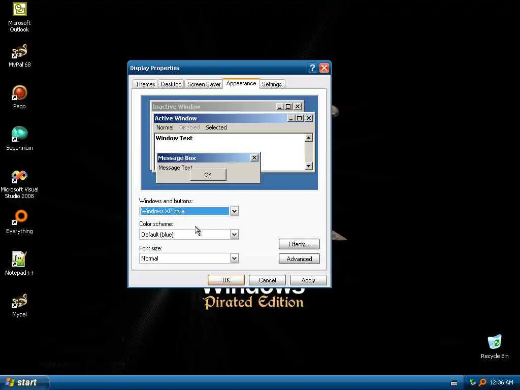Screen dimensions: 520x390
Task: Click OK in Display Properties
Action: [x=226, y=280]
